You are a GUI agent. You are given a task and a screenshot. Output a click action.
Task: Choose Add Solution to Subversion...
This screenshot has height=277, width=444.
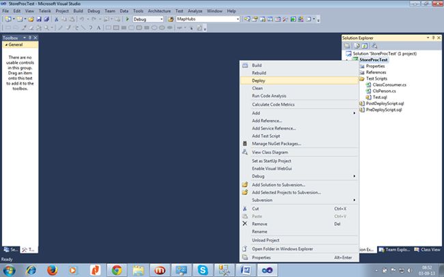click(299, 185)
